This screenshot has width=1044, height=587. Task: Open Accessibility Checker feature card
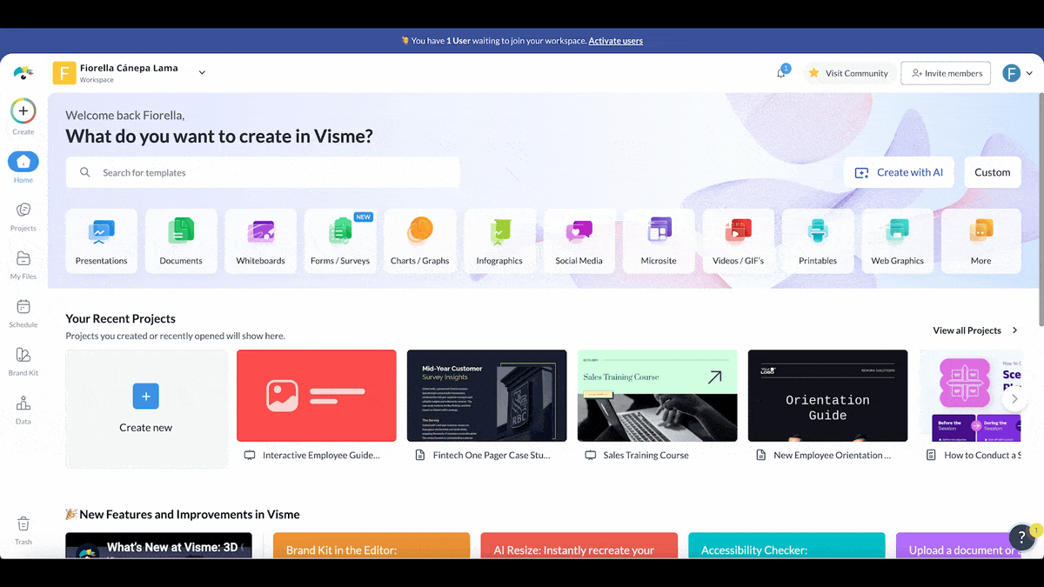point(786,545)
